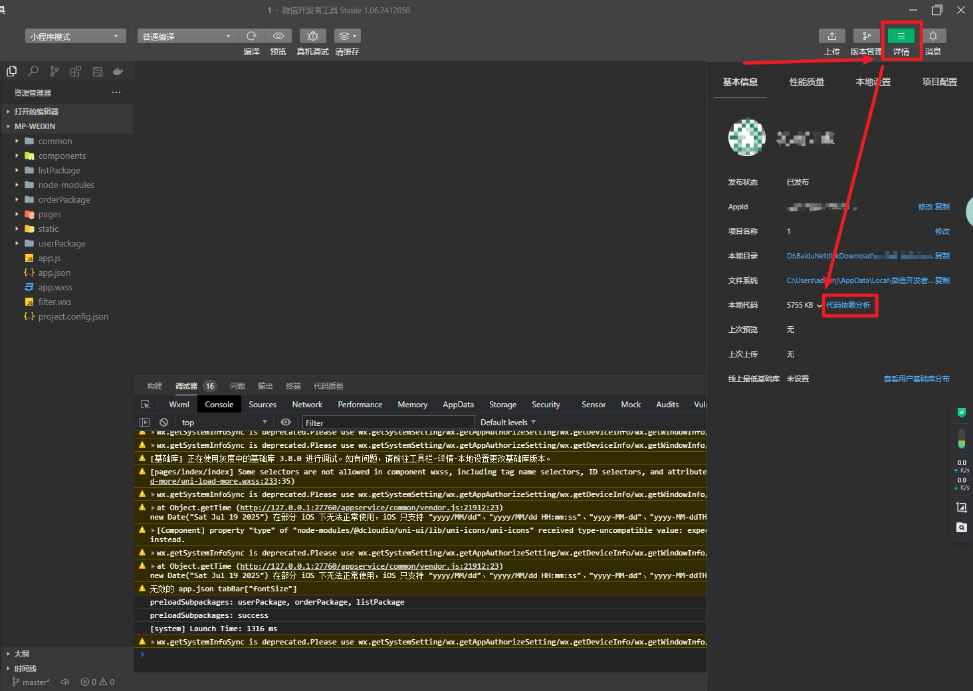This screenshot has width=973, height=691.
Task: Click errors and warnings count in status bar
Action: [98, 682]
